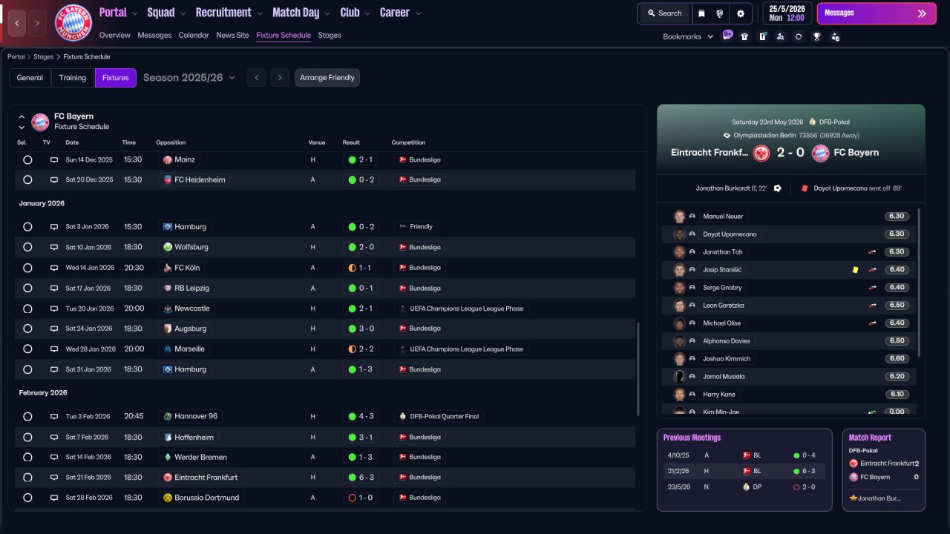Click the Arrange Friendly button
950x534 pixels.
(327, 78)
